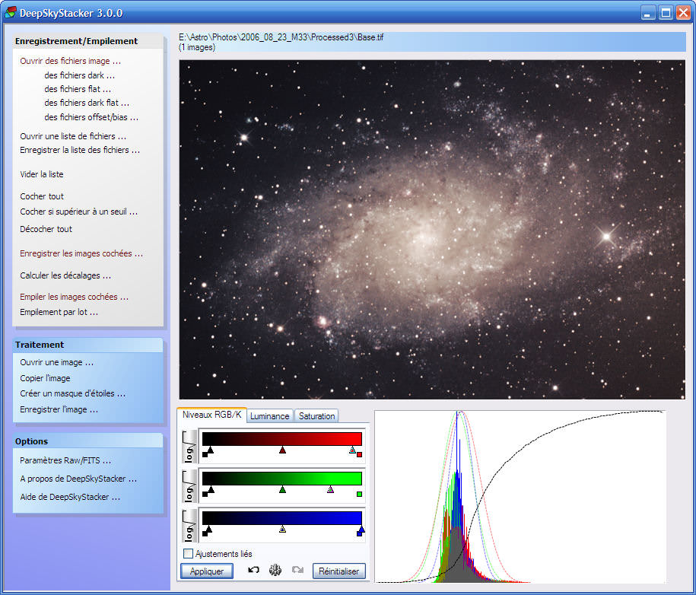Click 'Ouvrir une liste de fichiers ...'
696x595 pixels.
point(73,136)
